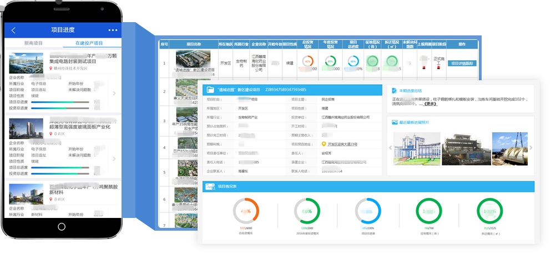551x255 pixels.
Task: Switch to the 招商项目 tab
Action: (33, 43)
